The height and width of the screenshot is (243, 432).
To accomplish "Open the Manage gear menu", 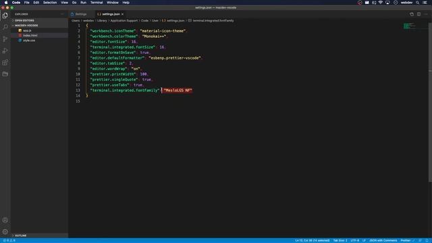I will coord(5,232).
